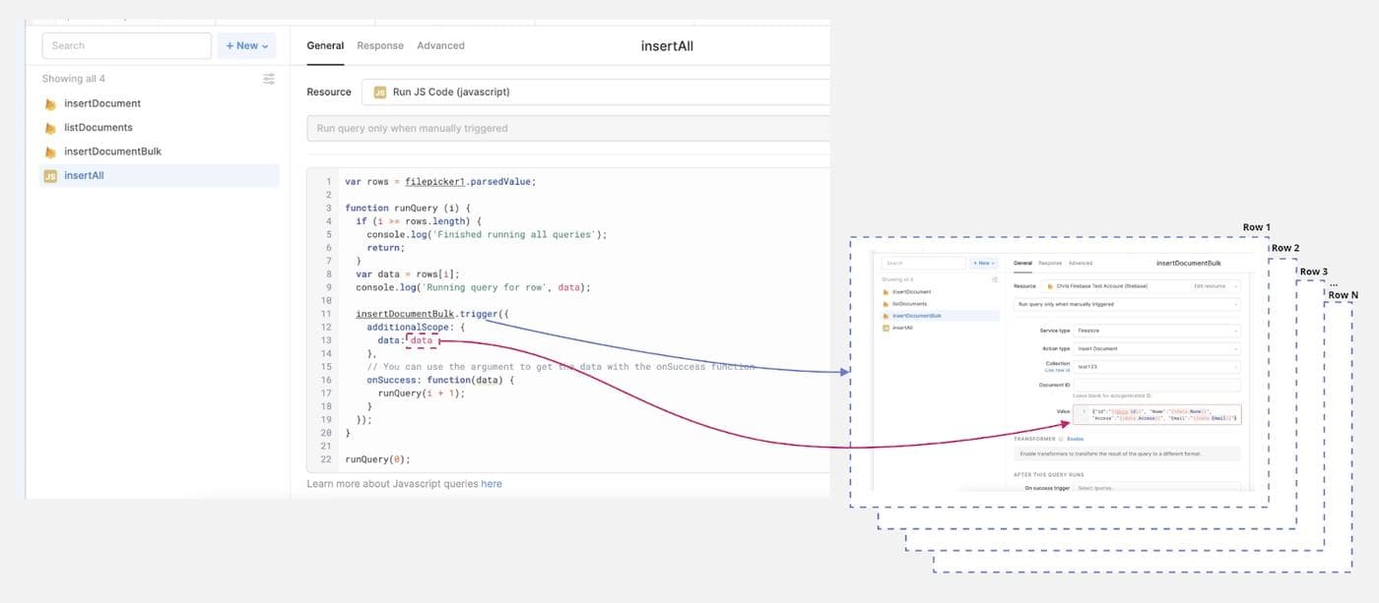
Task: Open query list filter settings icon
Action: (269, 79)
